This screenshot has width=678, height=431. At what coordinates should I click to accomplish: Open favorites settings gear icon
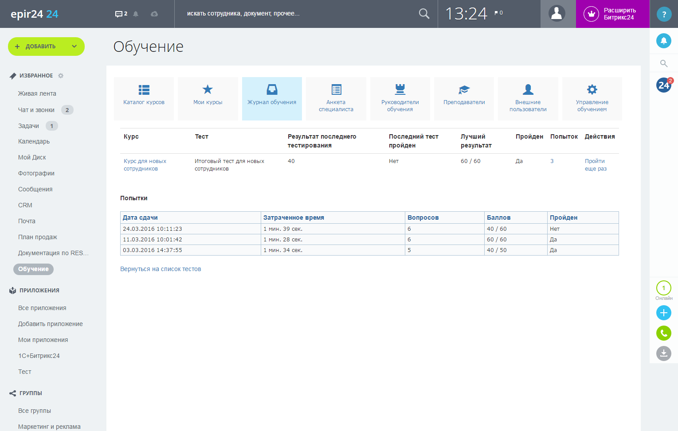[61, 76]
